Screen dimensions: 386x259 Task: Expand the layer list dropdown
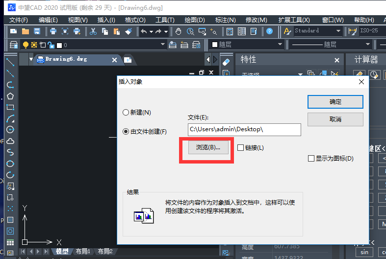click(x=163, y=45)
